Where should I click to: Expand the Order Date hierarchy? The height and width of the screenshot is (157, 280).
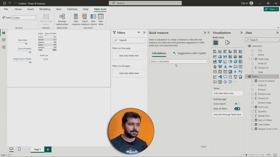[x=249, y=59]
